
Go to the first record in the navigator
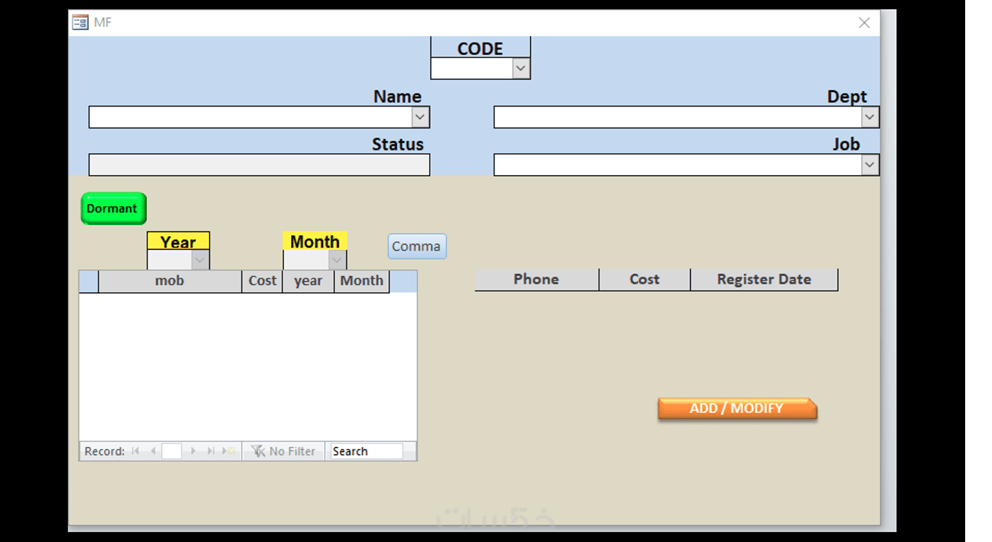[136, 451]
